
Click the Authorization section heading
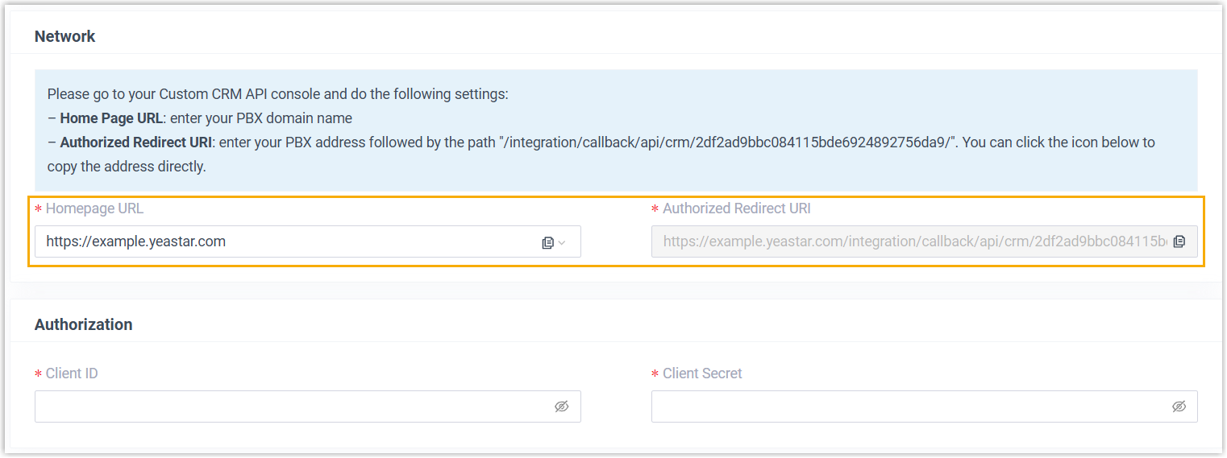tap(83, 324)
